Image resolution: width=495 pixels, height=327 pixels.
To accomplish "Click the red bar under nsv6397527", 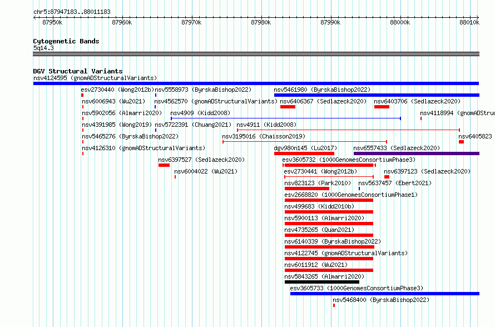I will click(164, 165).
